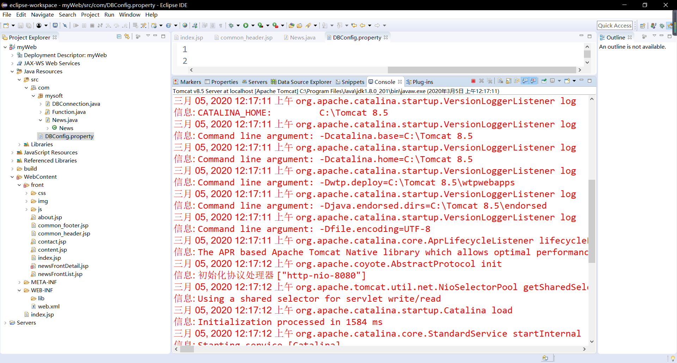
Task: Click the Console scroll down arrow
Action: coord(592,342)
